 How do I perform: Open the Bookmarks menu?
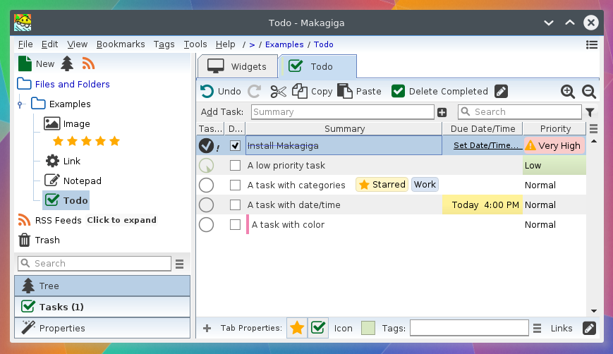[121, 44]
